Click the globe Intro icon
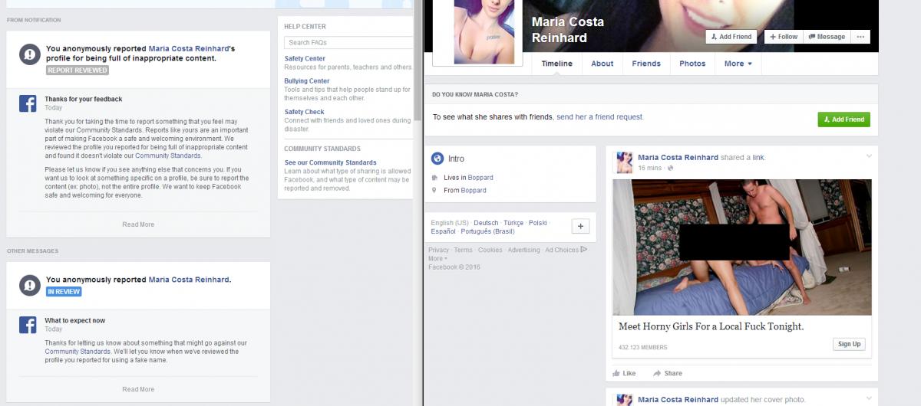 (x=437, y=159)
